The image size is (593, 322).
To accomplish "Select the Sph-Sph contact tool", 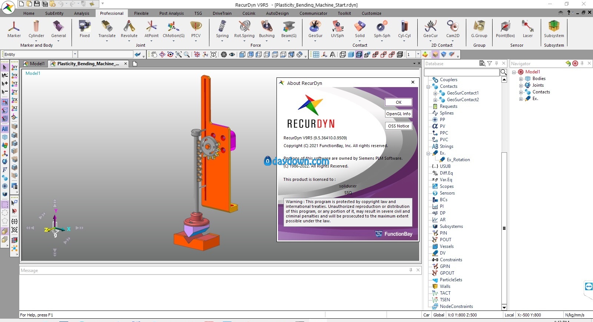I will (x=382, y=29).
